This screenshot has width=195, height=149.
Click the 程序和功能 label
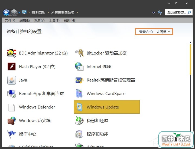pos(97,134)
